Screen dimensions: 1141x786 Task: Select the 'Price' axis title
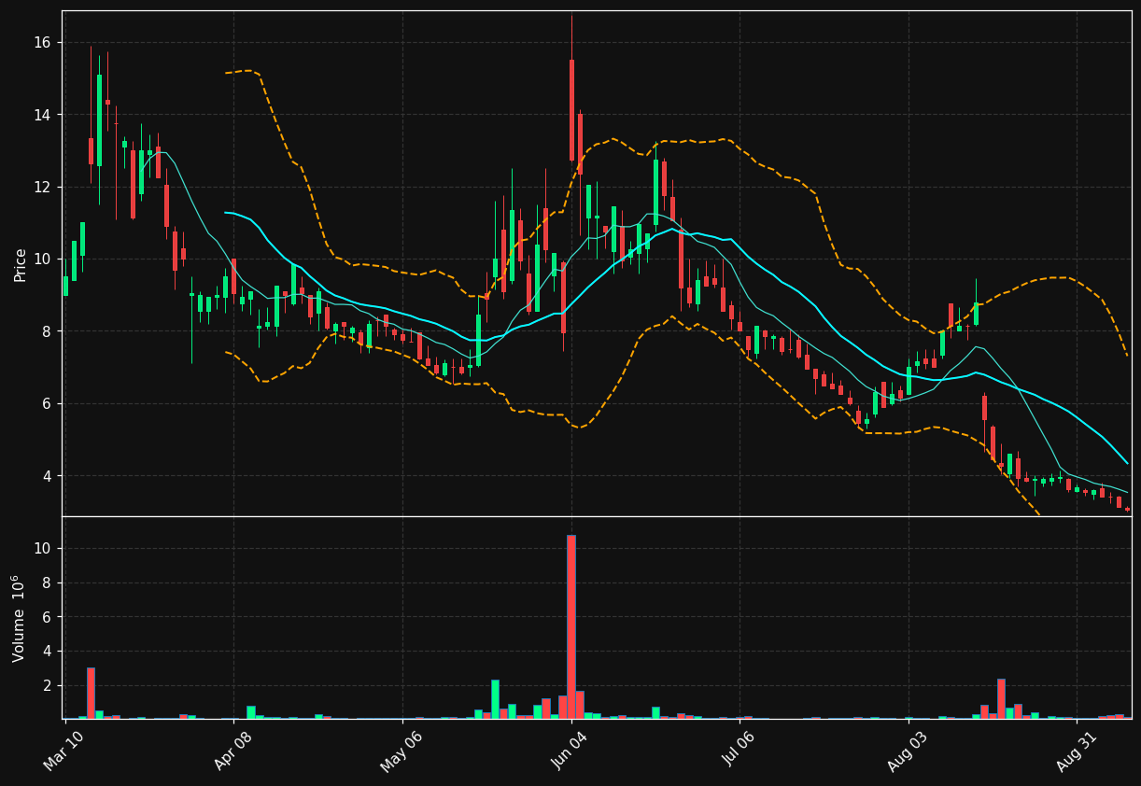pyautogui.click(x=21, y=264)
